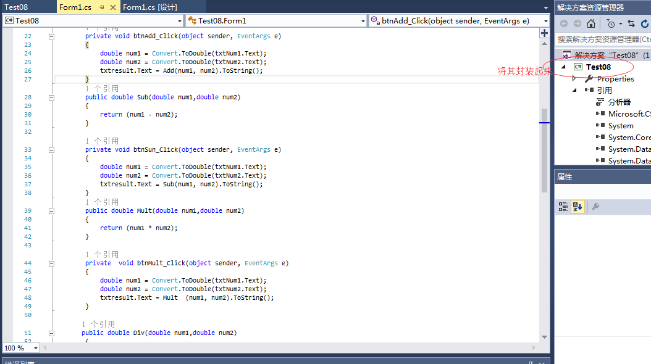Open Solution Explorer home view
Screen dimensions: 651x364
point(591,23)
